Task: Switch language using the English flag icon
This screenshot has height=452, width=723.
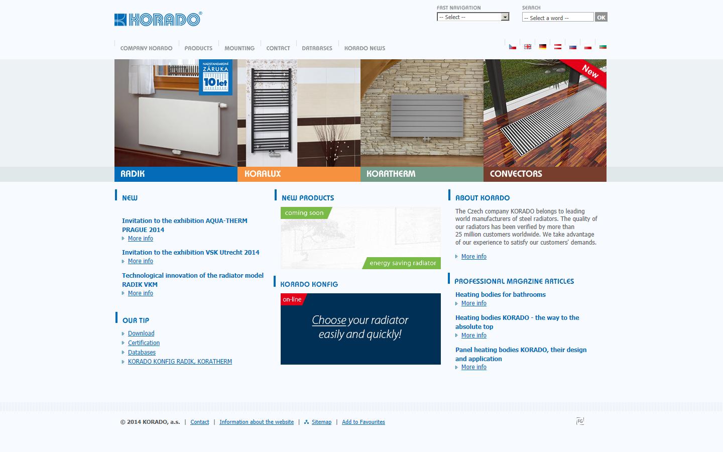Action: [x=528, y=47]
